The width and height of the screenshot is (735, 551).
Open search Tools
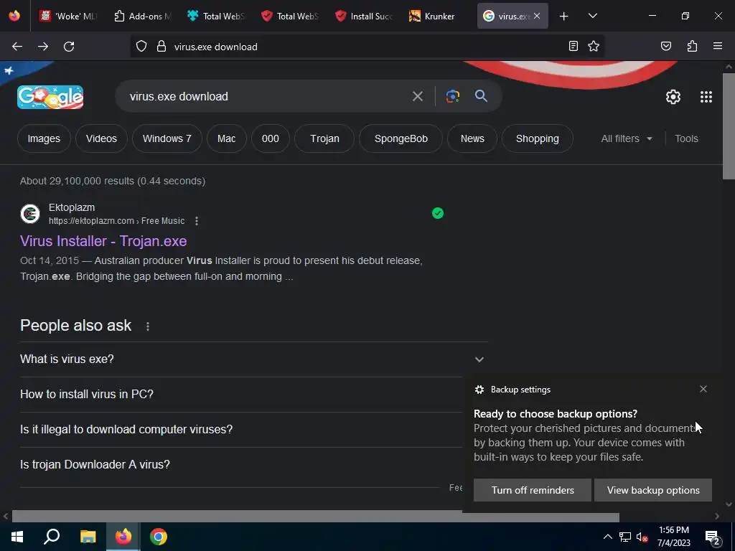[686, 138]
